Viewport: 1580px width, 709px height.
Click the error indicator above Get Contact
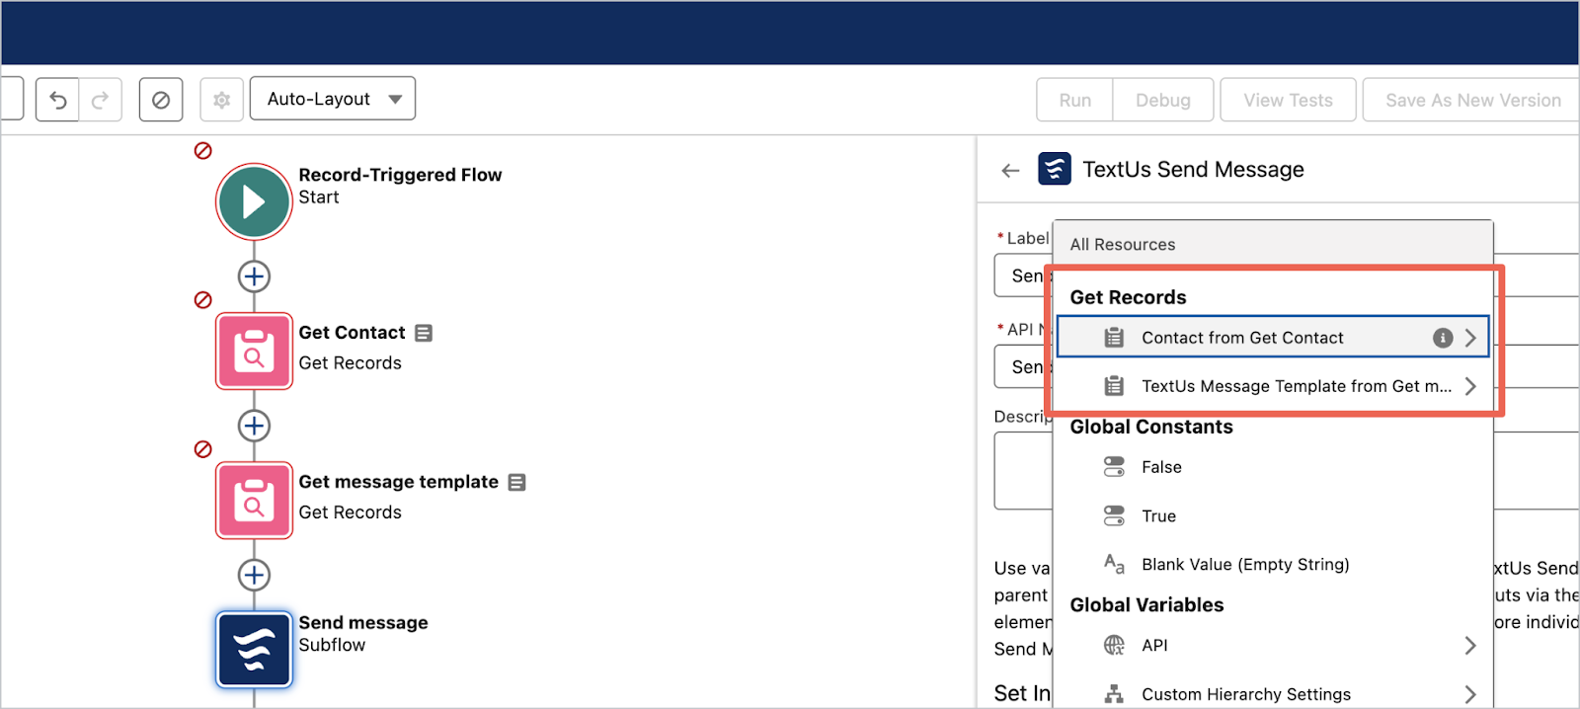click(202, 299)
